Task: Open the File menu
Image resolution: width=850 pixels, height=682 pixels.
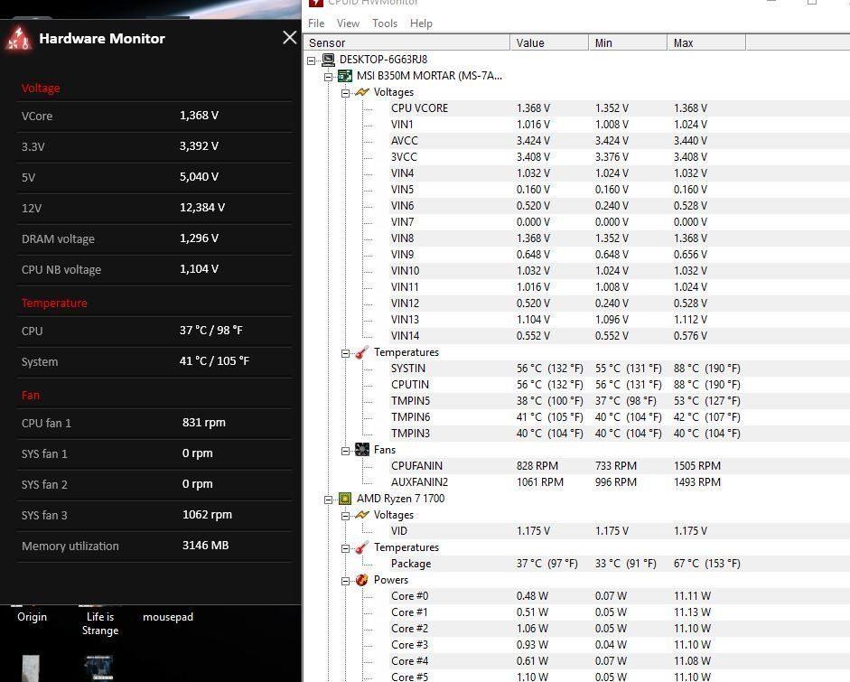Action: [316, 23]
